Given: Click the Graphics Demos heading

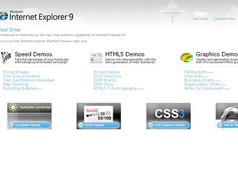Looking at the screenshot, I should pyautogui.click(x=217, y=54).
